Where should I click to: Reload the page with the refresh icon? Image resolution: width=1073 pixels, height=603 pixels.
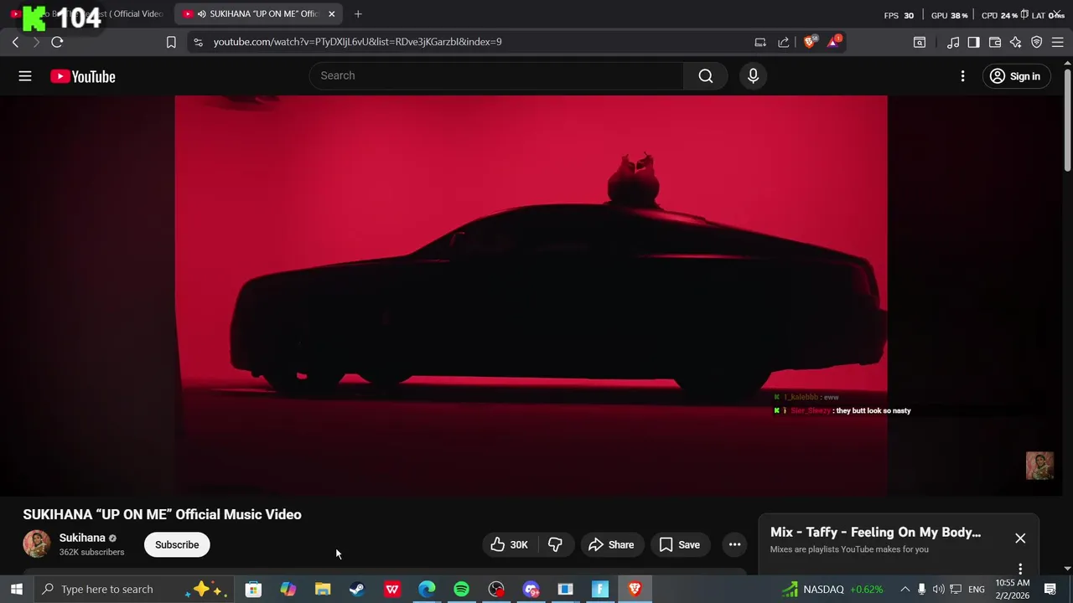click(x=57, y=42)
